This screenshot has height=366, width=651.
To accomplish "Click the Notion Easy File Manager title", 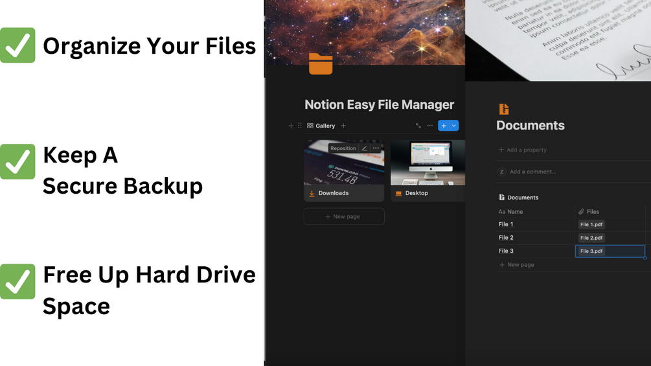I will [379, 104].
